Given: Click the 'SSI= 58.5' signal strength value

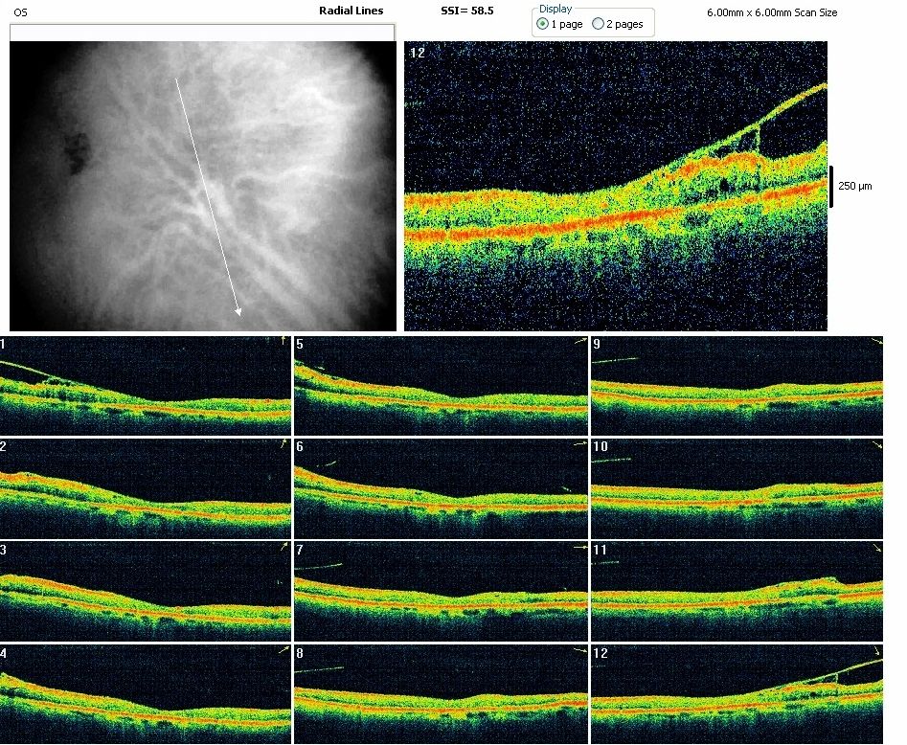Looking at the screenshot, I should tap(466, 11).
